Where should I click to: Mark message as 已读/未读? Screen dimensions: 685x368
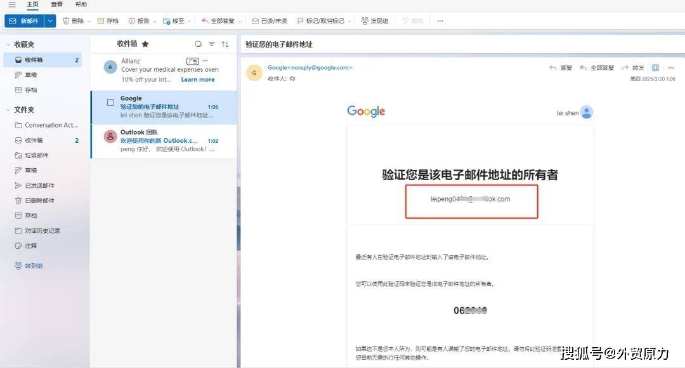[x=269, y=21]
